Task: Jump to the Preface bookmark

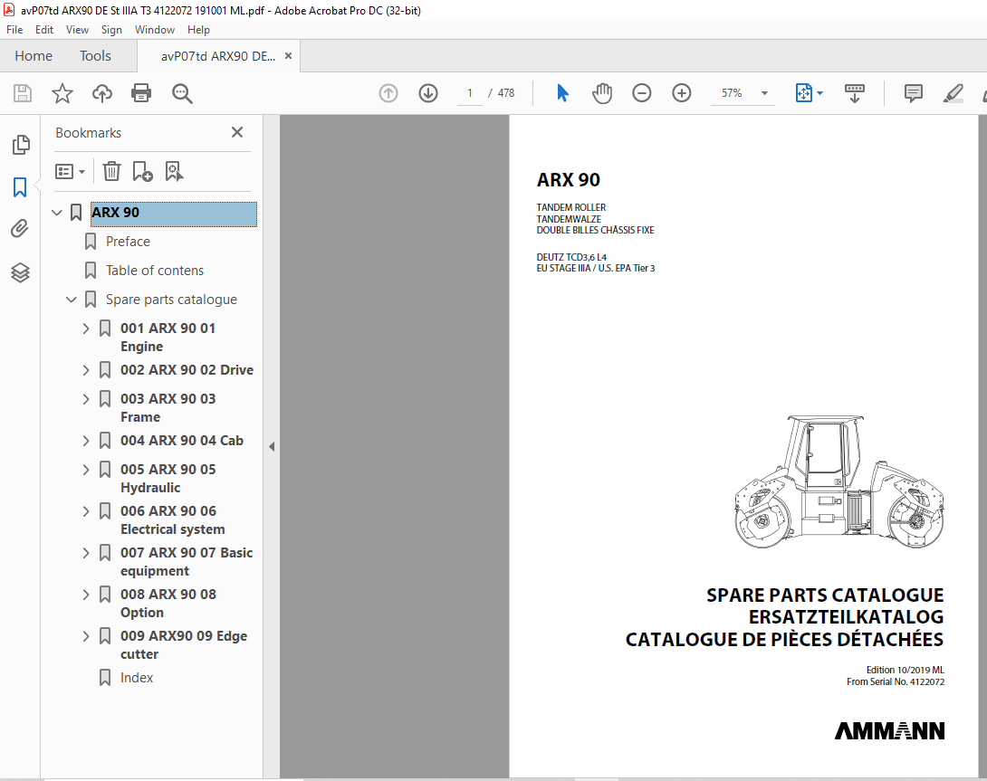Action: pos(128,242)
